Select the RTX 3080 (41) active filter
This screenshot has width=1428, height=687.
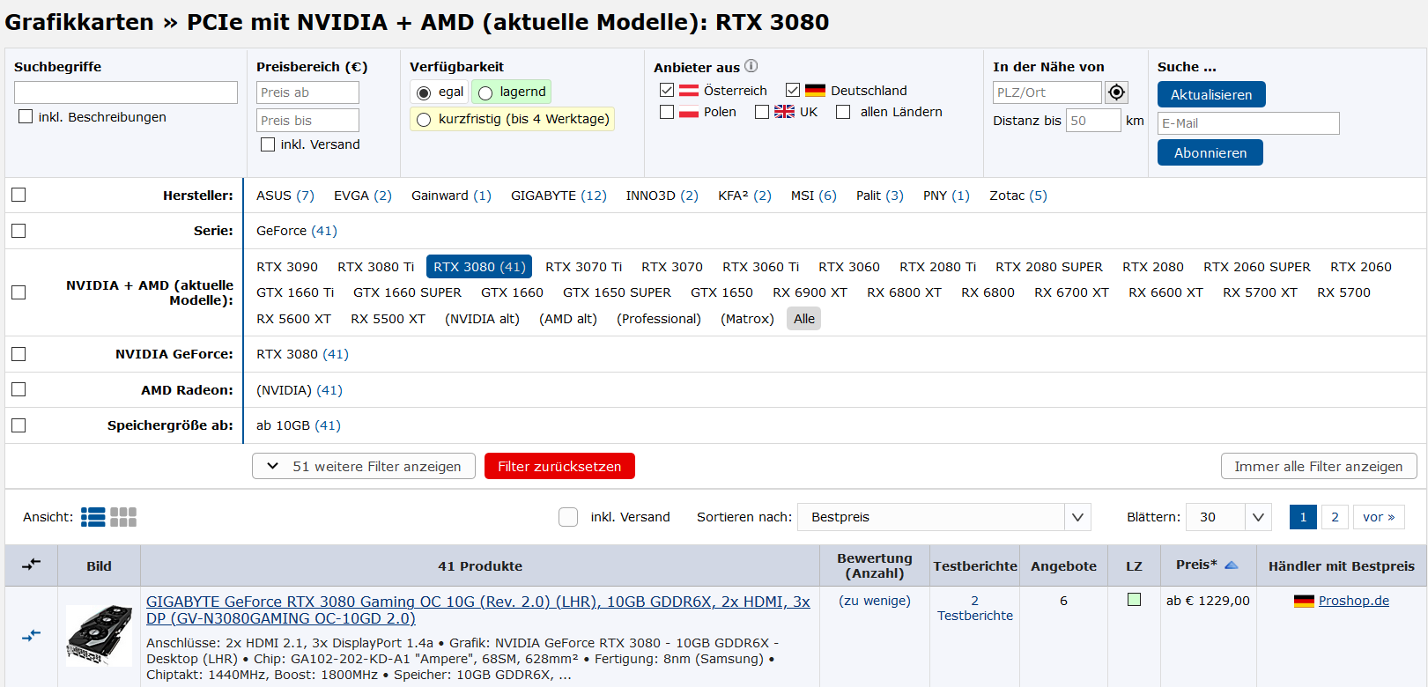point(479,267)
